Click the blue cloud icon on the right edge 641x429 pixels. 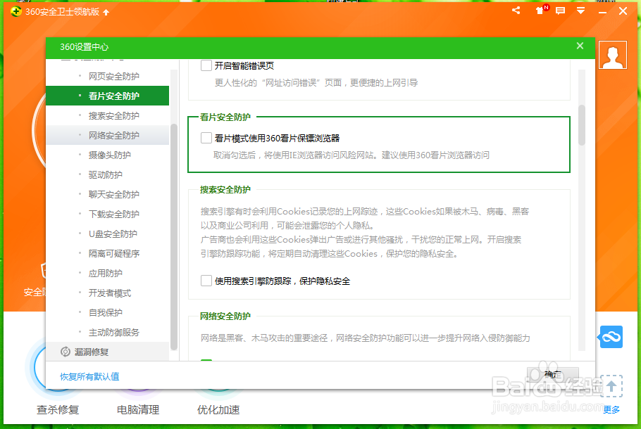(611, 337)
